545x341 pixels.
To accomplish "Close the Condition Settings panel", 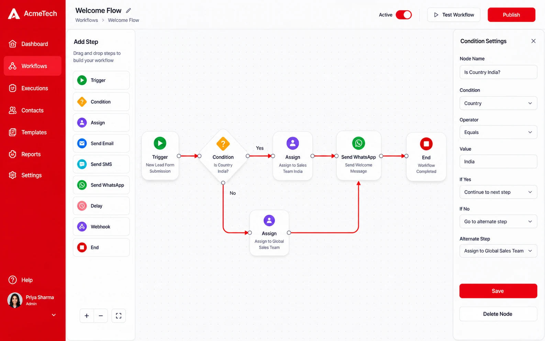I will point(533,41).
